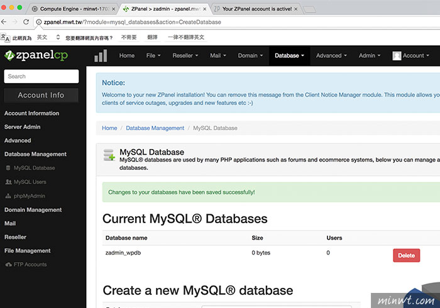
Task: Click the Size column header
Action: (x=257, y=238)
